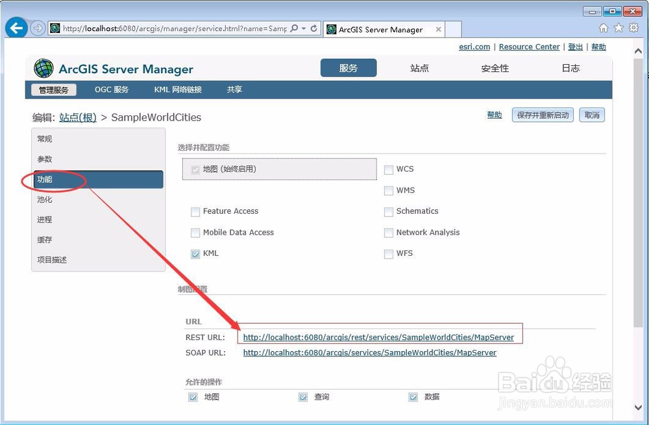Uncheck the KML capability checkbox
Screen dimensions: 649x425
[195, 254]
